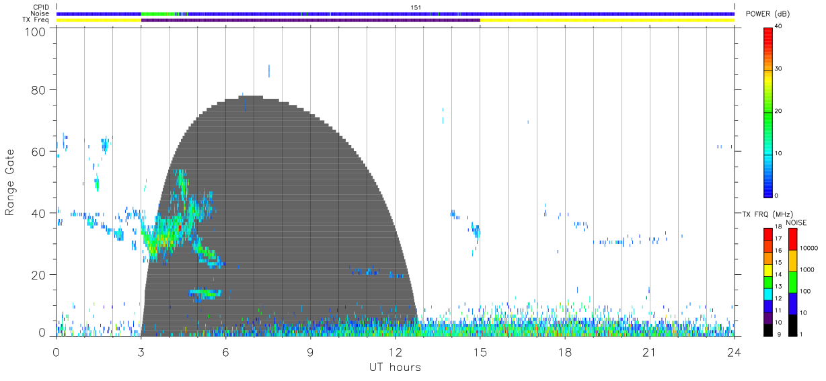This screenshot has width=826, height=381.
Task: Click the TX Freq row label
Action: [x=37, y=19]
